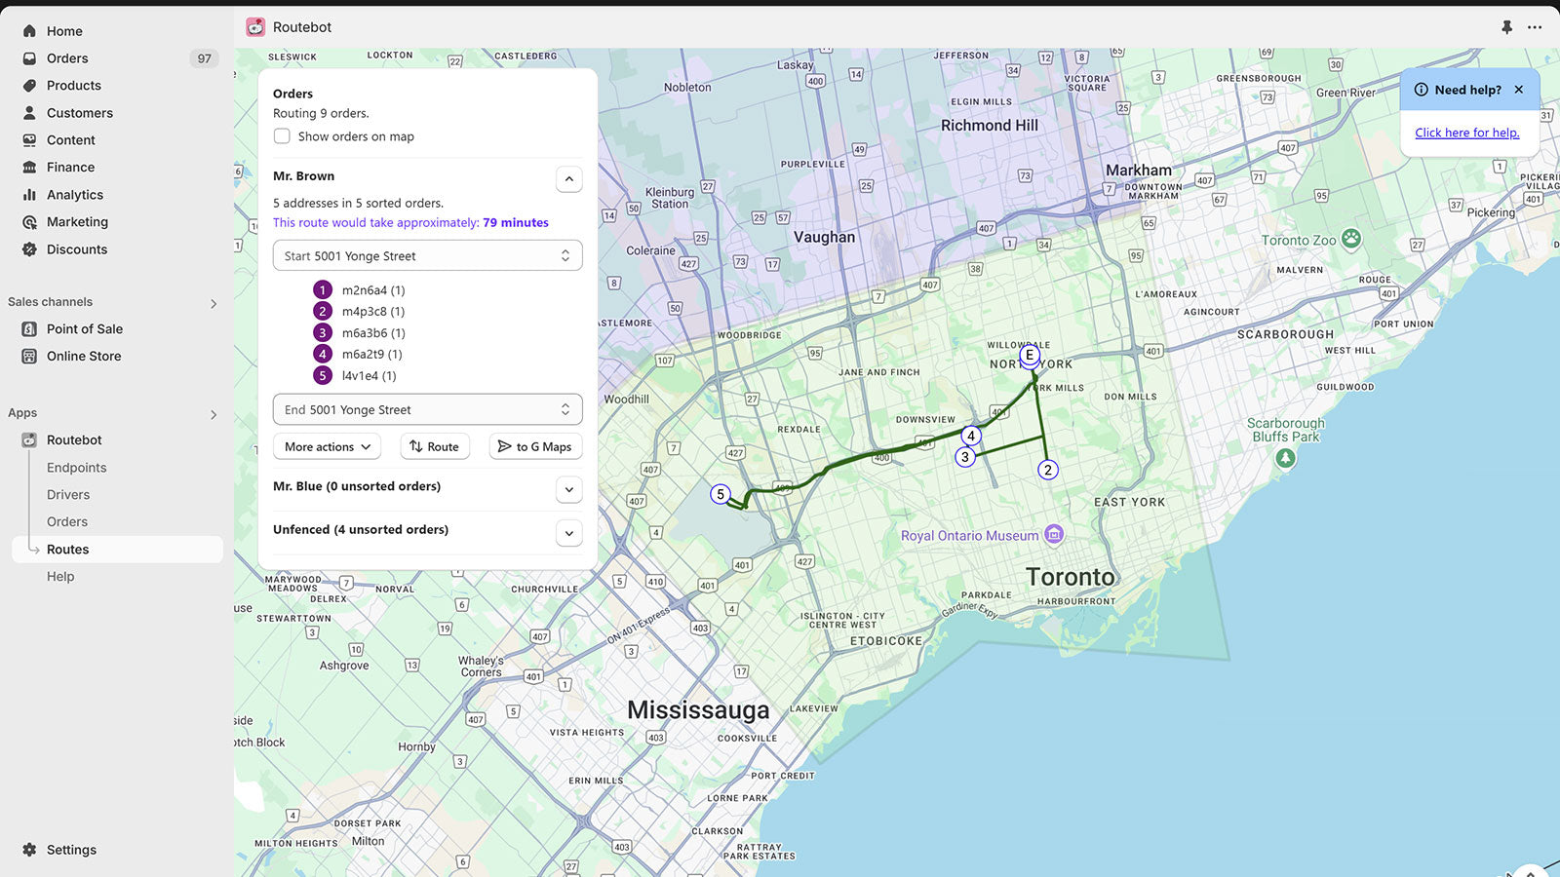Expand the Mr. Blue section
This screenshot has width=1560, height=877.
[x=569, y=489]
